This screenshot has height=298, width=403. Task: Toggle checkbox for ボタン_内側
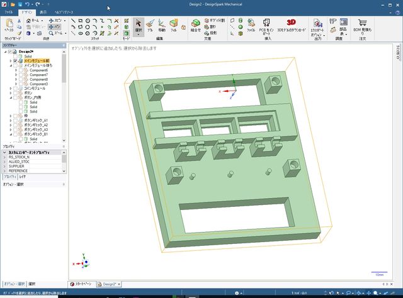[x=15, y=97]
